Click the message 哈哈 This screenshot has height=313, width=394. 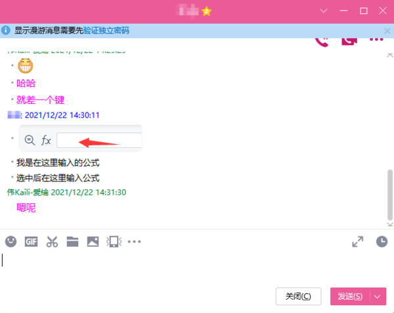(26, 84)
